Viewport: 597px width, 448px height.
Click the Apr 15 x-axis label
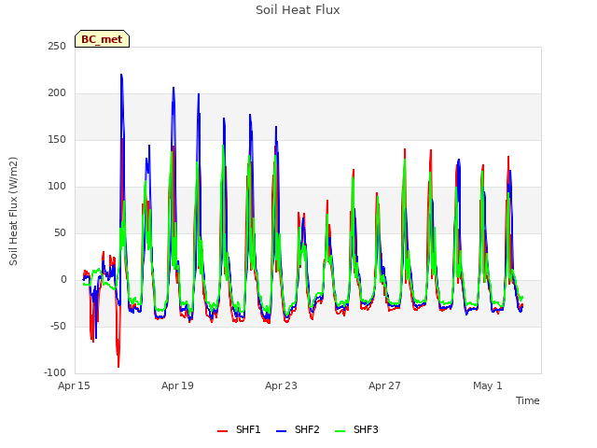point(74,385)
